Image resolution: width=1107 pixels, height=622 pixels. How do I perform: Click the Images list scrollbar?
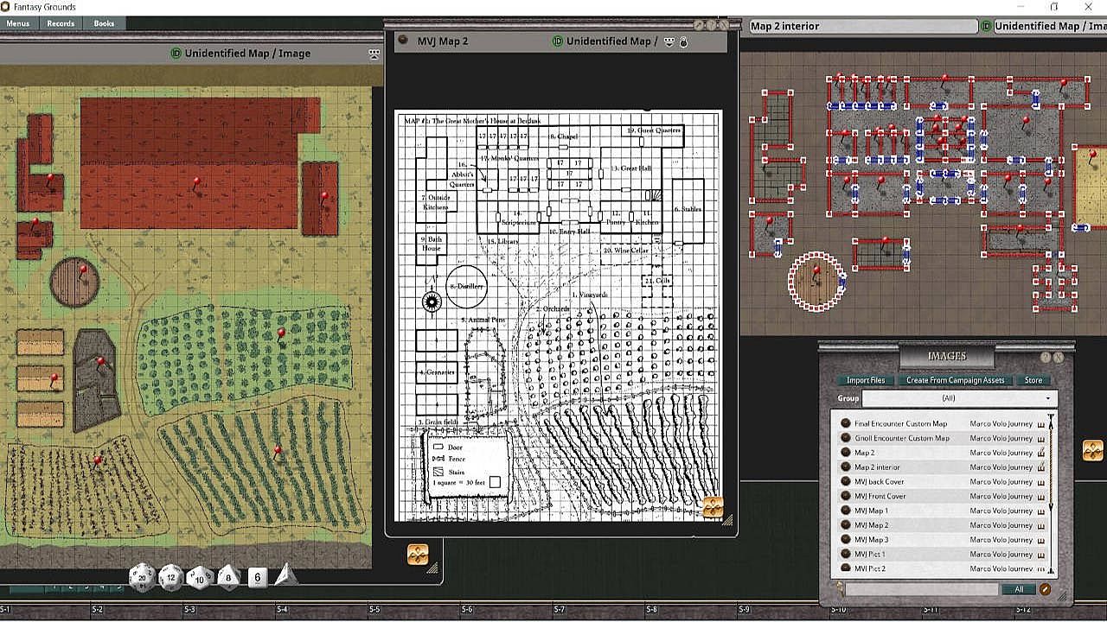pyautogui.click(x=1051, y=493)
